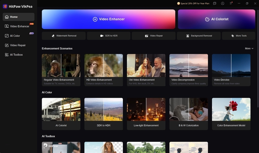Viewport: 259px width, 153px height.
Task: Click the person icon beside Background Removal
Action: pos(188,36)
